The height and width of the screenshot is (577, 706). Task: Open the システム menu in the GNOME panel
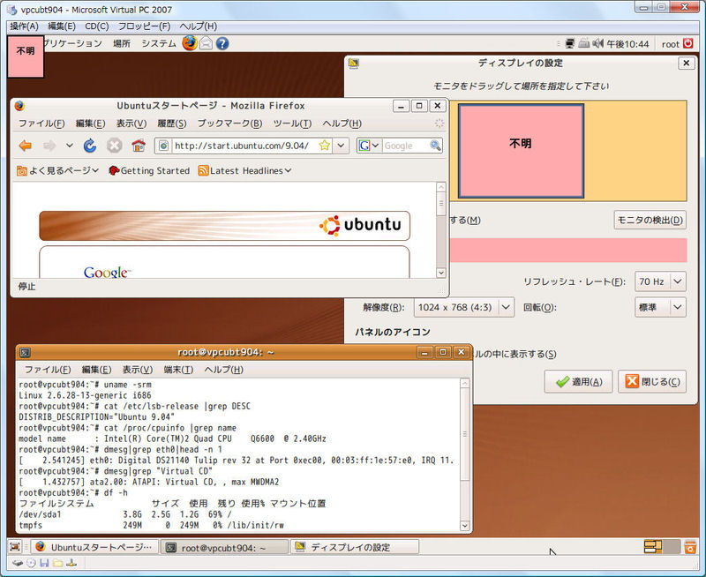pyautogui.click(x=159, y=43)
